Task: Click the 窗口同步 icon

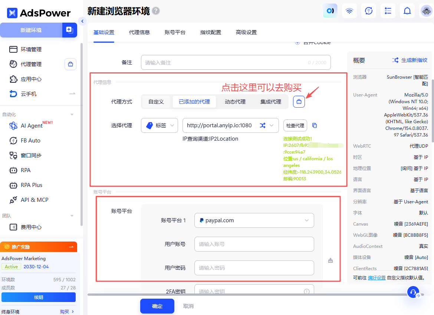Action: [x=13, y=155]
